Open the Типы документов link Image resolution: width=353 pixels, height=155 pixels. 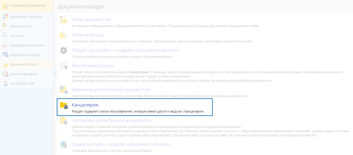[91, 20]
